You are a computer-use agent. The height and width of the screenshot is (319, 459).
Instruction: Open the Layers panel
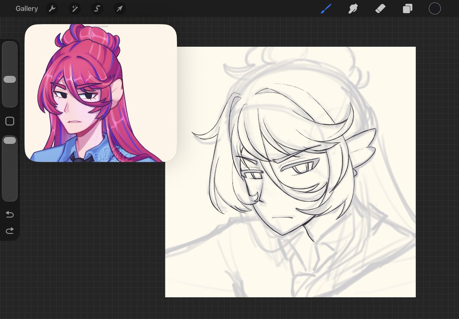407,8
